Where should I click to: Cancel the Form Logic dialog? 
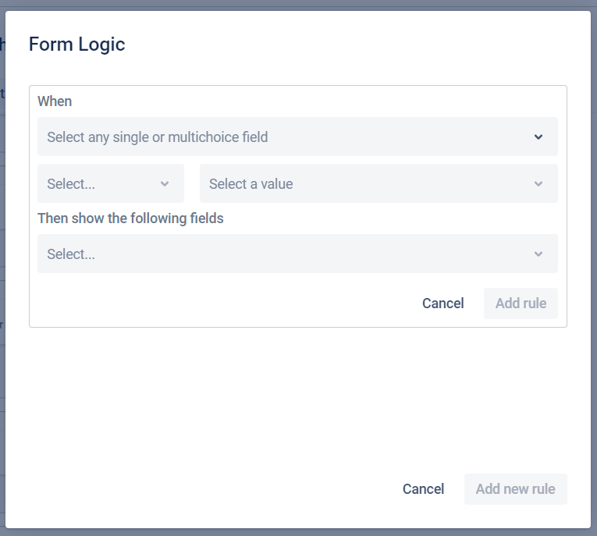423,489
